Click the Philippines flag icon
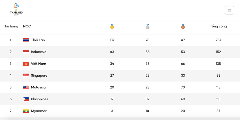This screenshot has height=120, width=240. tap(26, 99)
